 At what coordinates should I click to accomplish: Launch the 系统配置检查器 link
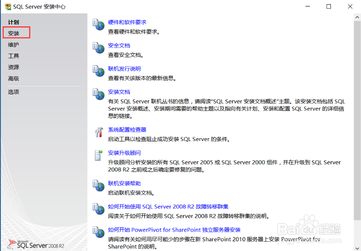[127, 129]
